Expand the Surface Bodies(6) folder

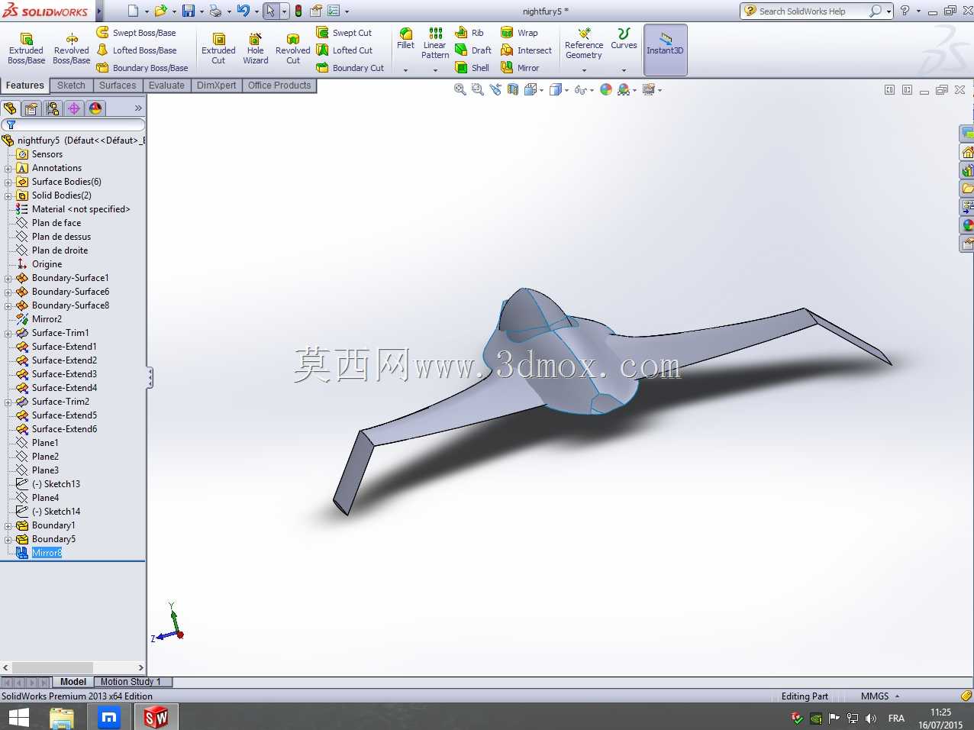[8, 182]
